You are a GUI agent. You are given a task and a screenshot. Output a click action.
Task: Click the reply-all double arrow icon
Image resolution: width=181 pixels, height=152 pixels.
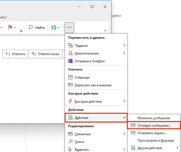[34, 54]
